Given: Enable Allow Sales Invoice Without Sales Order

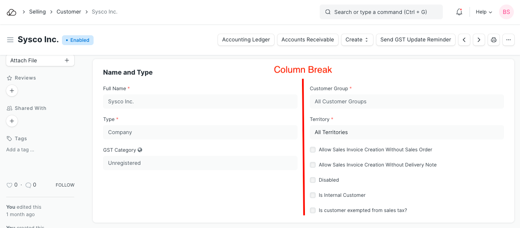Looking at the screenshot, I should point(313,150).
